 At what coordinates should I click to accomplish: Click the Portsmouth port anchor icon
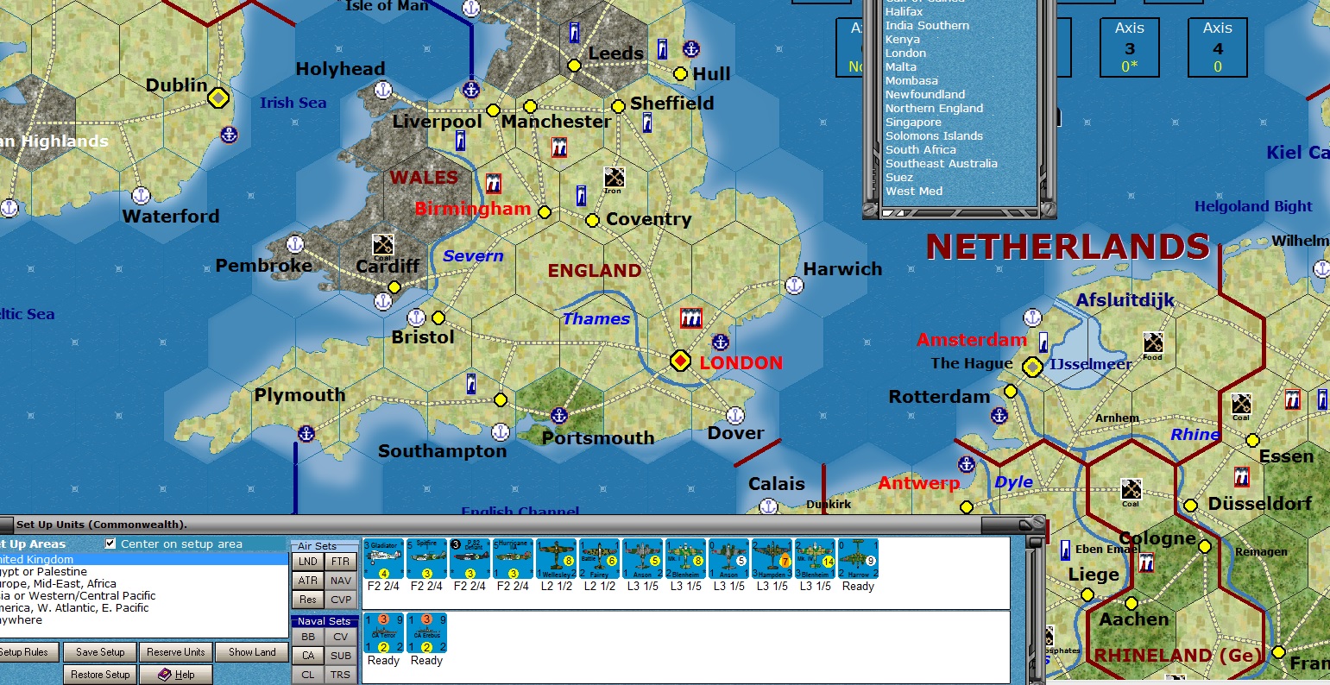point(559,417)
